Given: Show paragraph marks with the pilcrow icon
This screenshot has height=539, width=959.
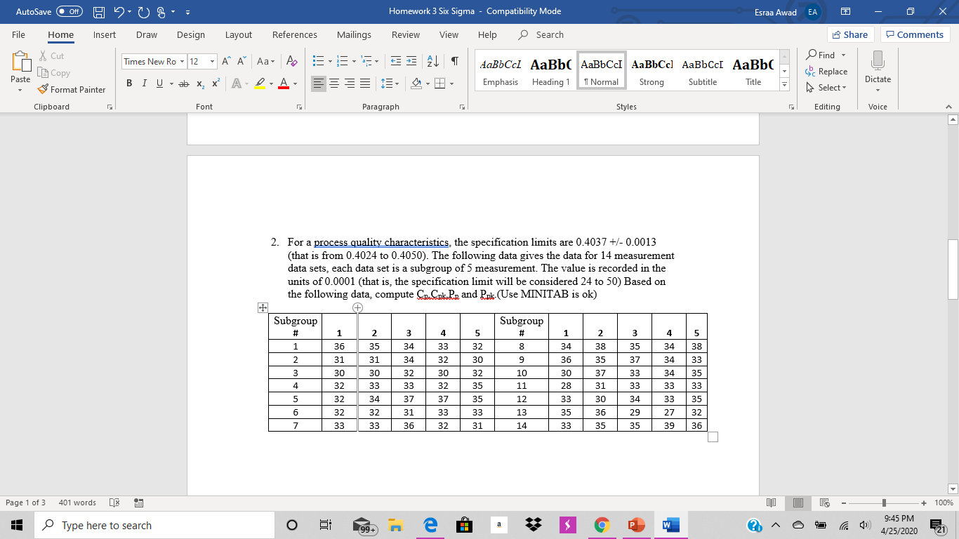Looking at the screenshot, I should (x=455, y=61).
